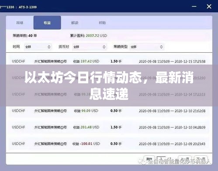
Task: Select the USDCHF row earning 99.09 USD
Action: pyautogui.click(x=109, y=111)
